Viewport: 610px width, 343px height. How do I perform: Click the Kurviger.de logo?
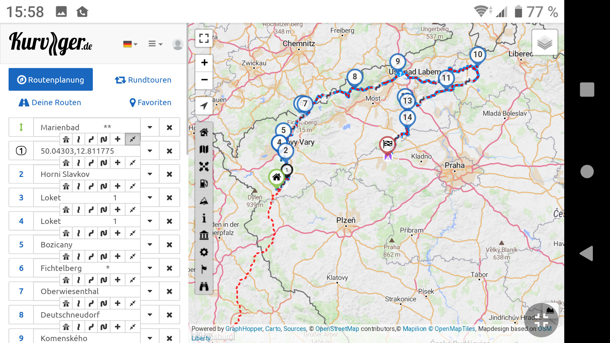coord(51,43)
